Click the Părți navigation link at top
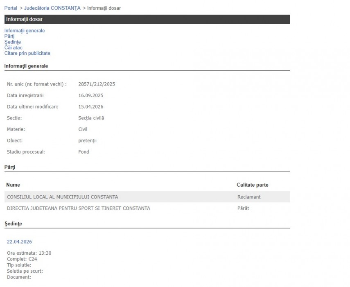 pyautogui.click(x=9, y=36)
